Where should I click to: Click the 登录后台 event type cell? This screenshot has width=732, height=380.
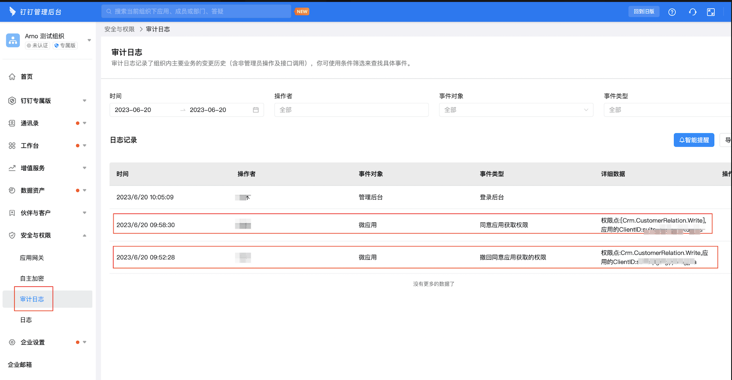(x=492, y=197)
